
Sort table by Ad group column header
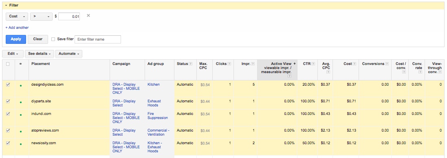pos(155,64)
